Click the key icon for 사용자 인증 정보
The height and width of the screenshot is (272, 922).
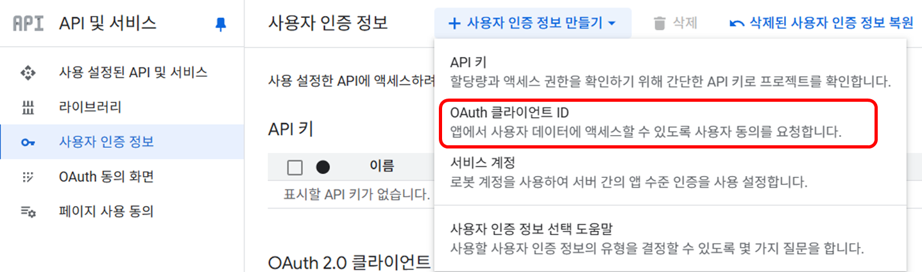pyautogui.click(x=28, y=142)
